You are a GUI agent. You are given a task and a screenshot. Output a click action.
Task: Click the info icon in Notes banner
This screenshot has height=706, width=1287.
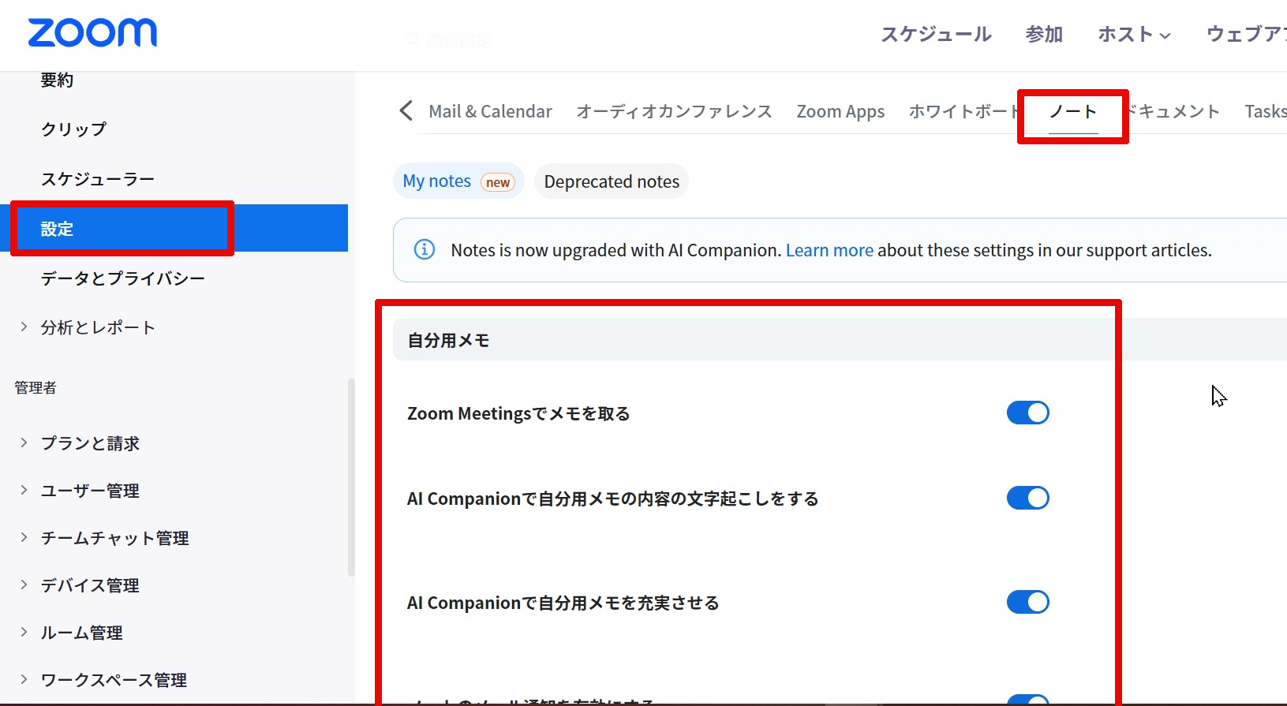point(425,250)
